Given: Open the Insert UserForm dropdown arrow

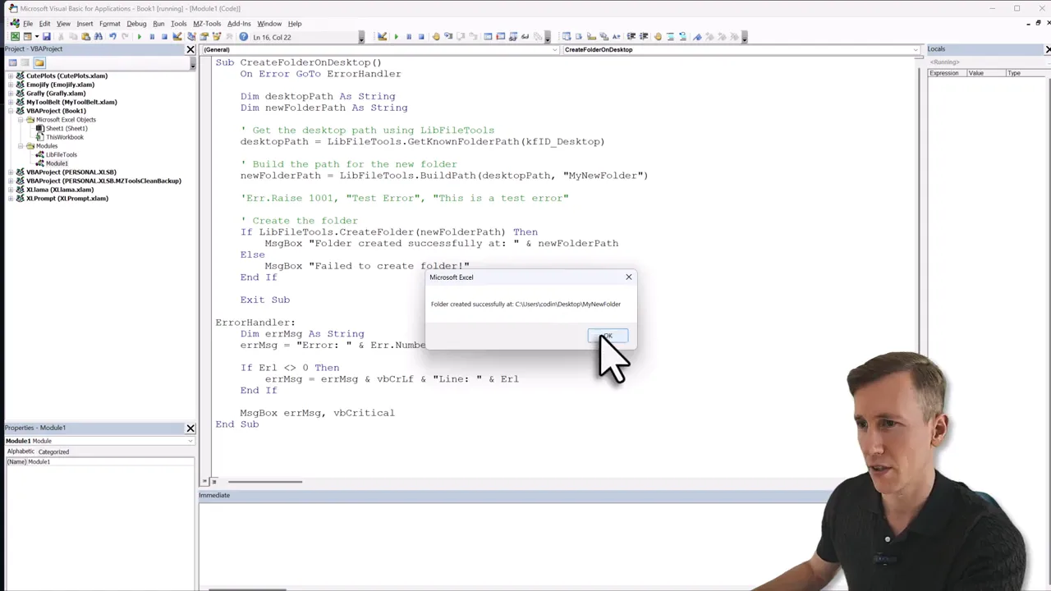Looking at the screenshot, I should point(36,37).
